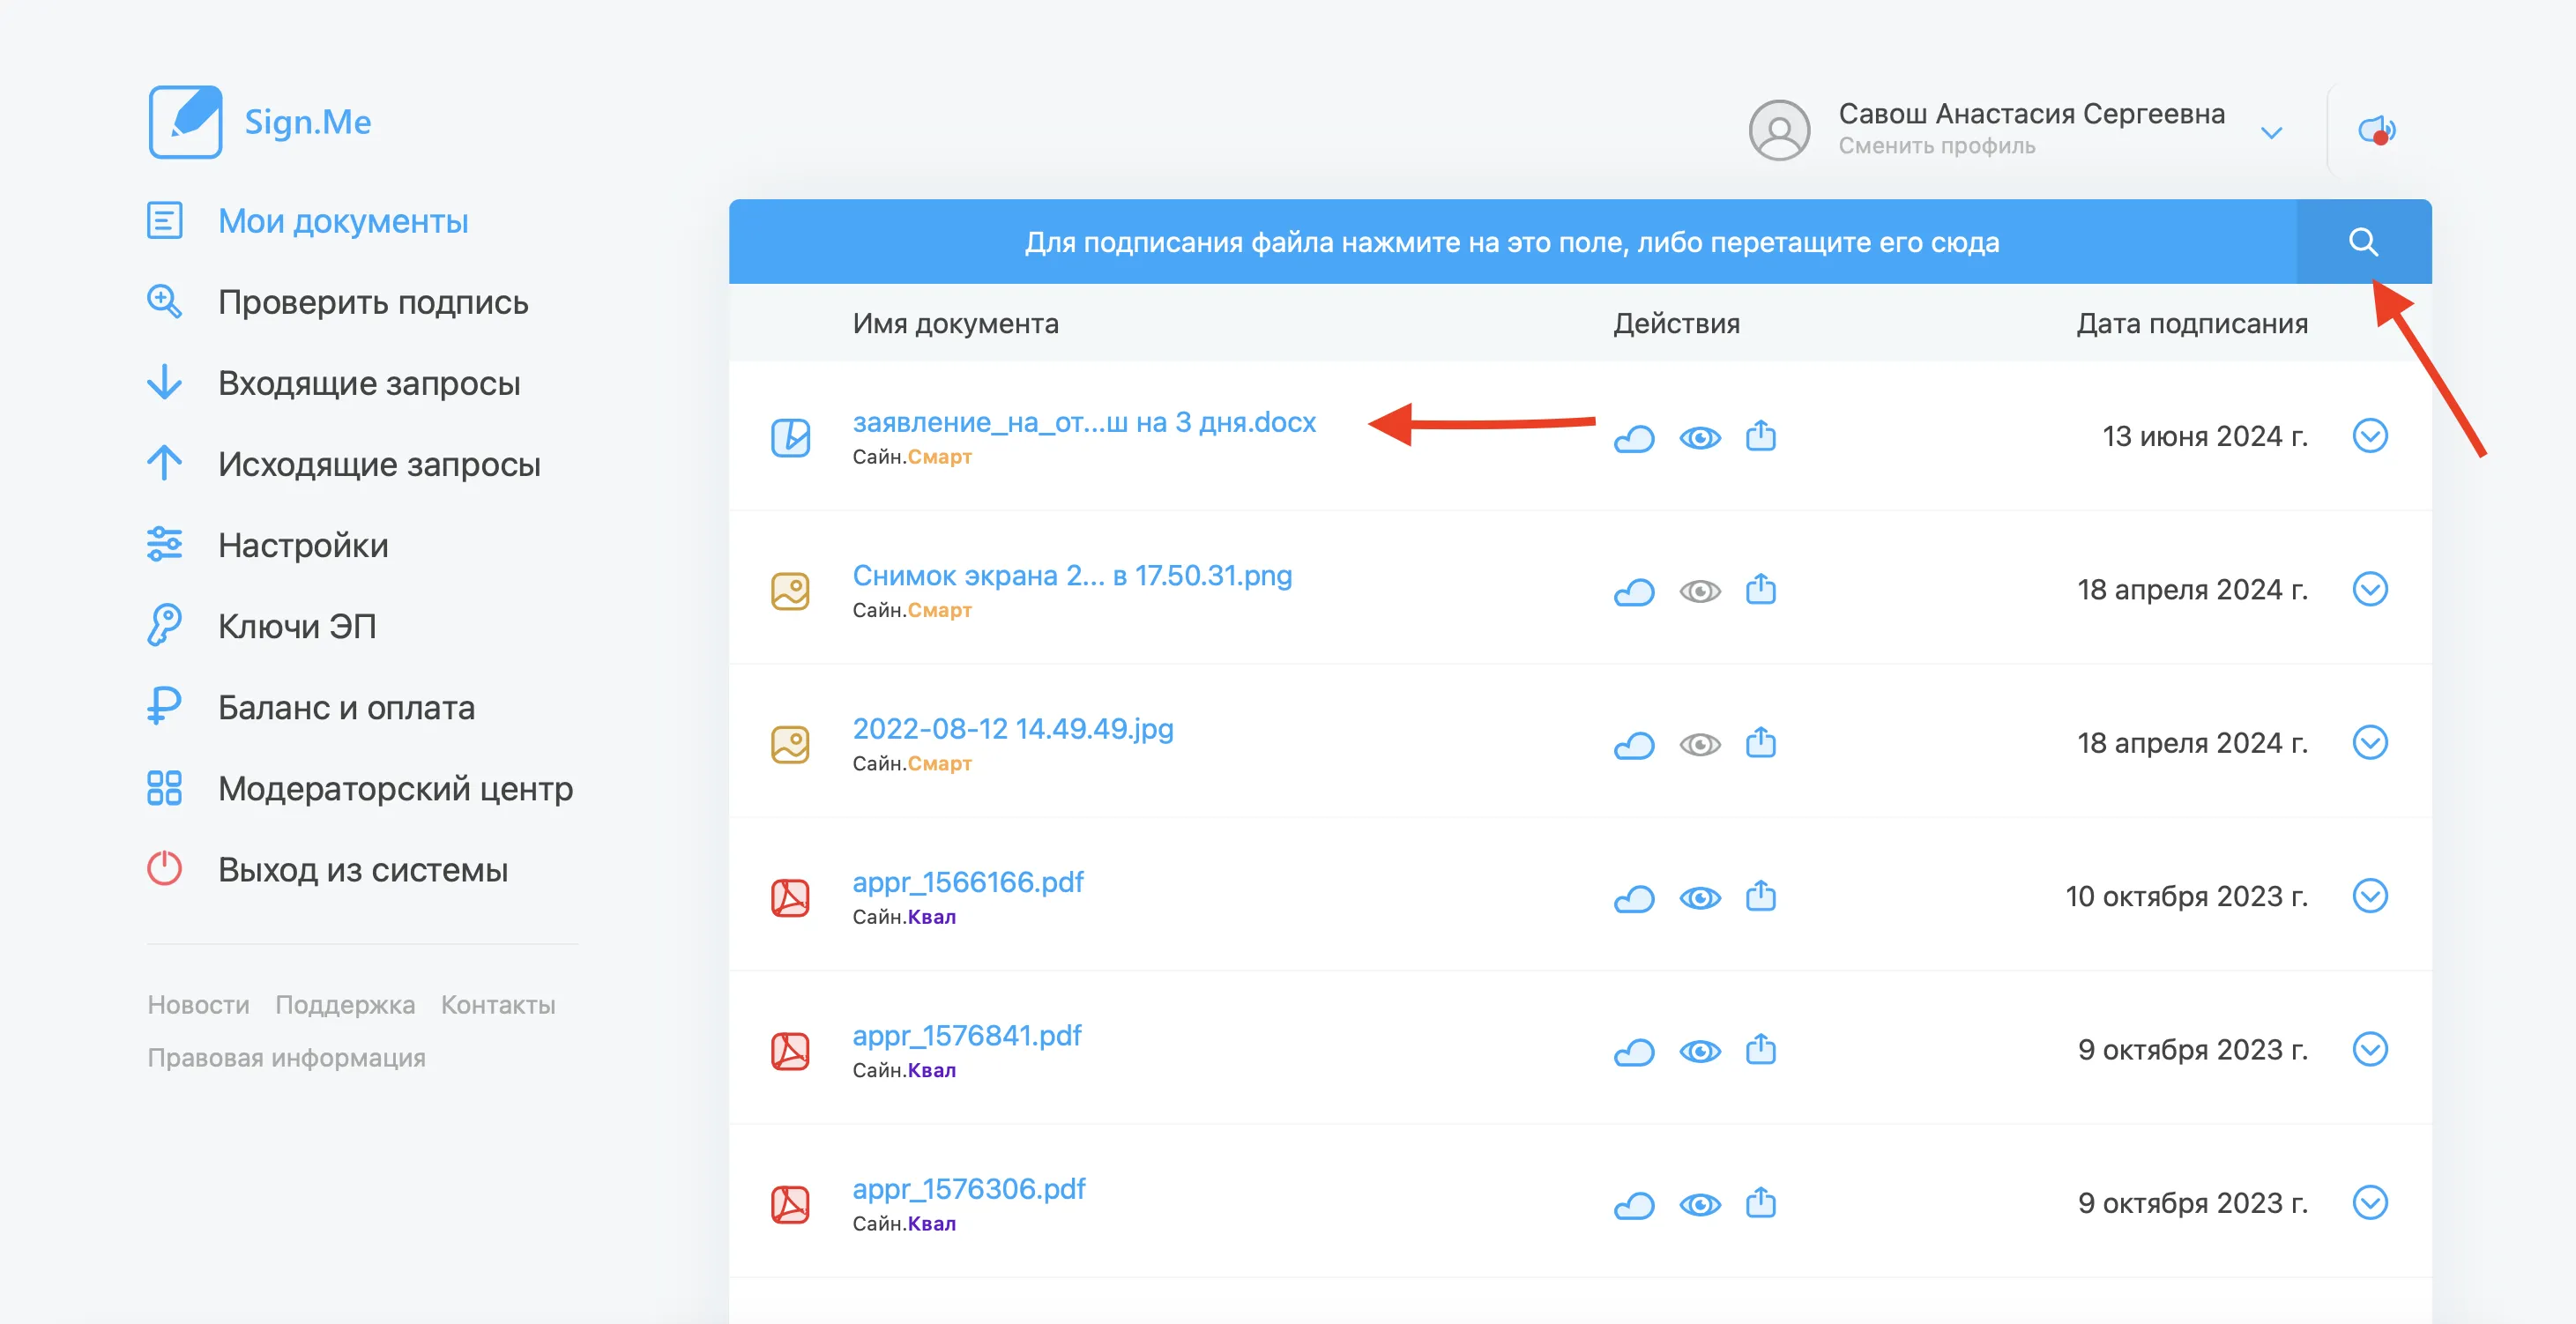Click Поддержка footer link
The width and height of the screenshot is (2576, 1324).
coord(345,1004)
